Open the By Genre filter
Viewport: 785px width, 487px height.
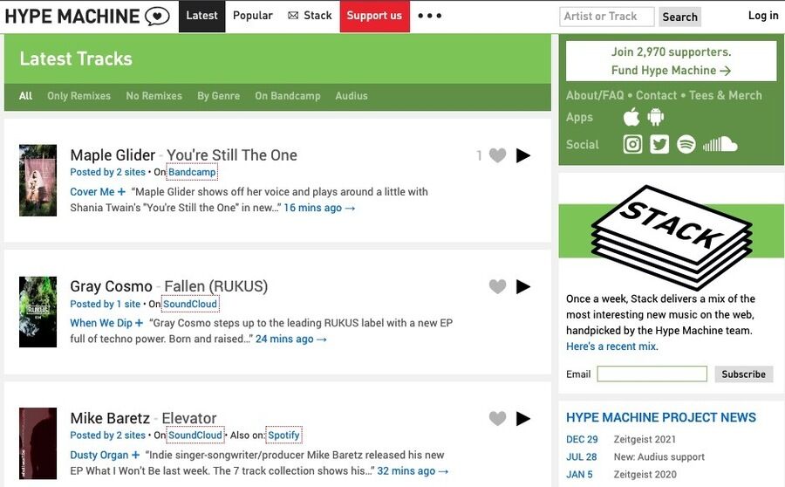point(218,96)
